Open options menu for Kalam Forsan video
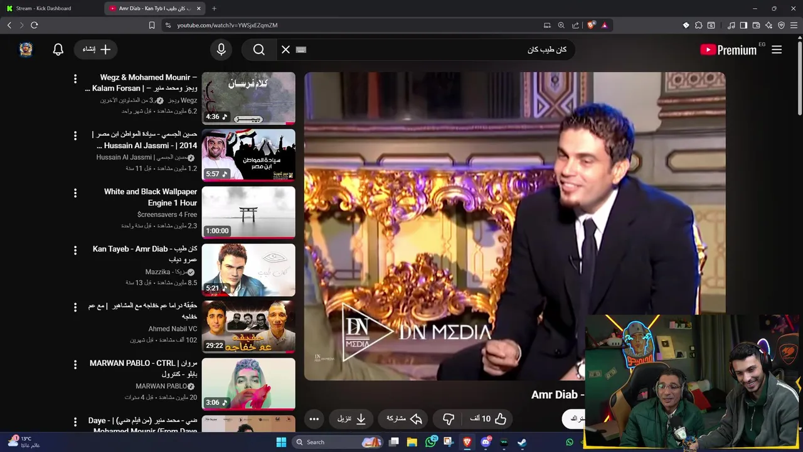Screen dimensions: 803x452 coord(75,78)
